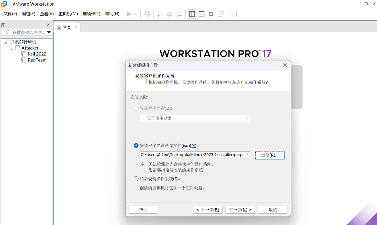Minimize the VMware Workstation window
The image size is (377, 225).
[x=358, y=4]
